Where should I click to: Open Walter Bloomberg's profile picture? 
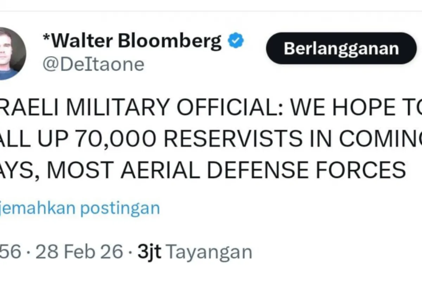[x=11, y=53]
